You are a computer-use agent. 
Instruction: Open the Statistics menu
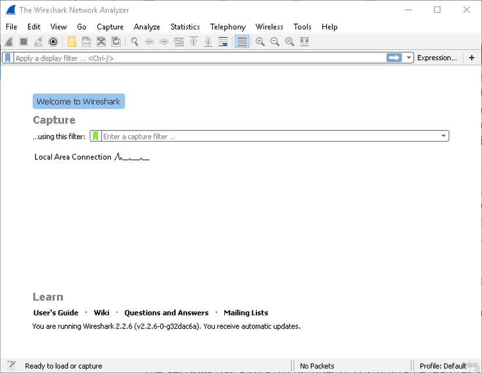tap(185, 27)
